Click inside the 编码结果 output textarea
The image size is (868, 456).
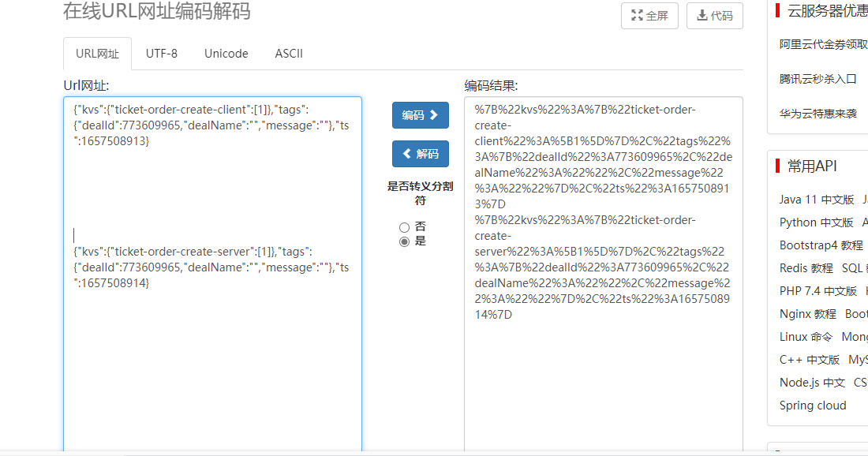[x=603, y=379]
